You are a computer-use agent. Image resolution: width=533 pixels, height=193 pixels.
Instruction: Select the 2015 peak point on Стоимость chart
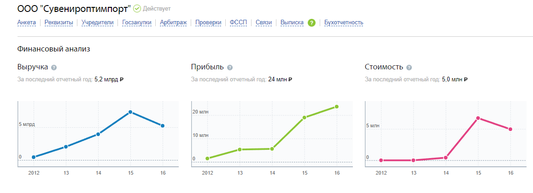(x=478, y=118)
